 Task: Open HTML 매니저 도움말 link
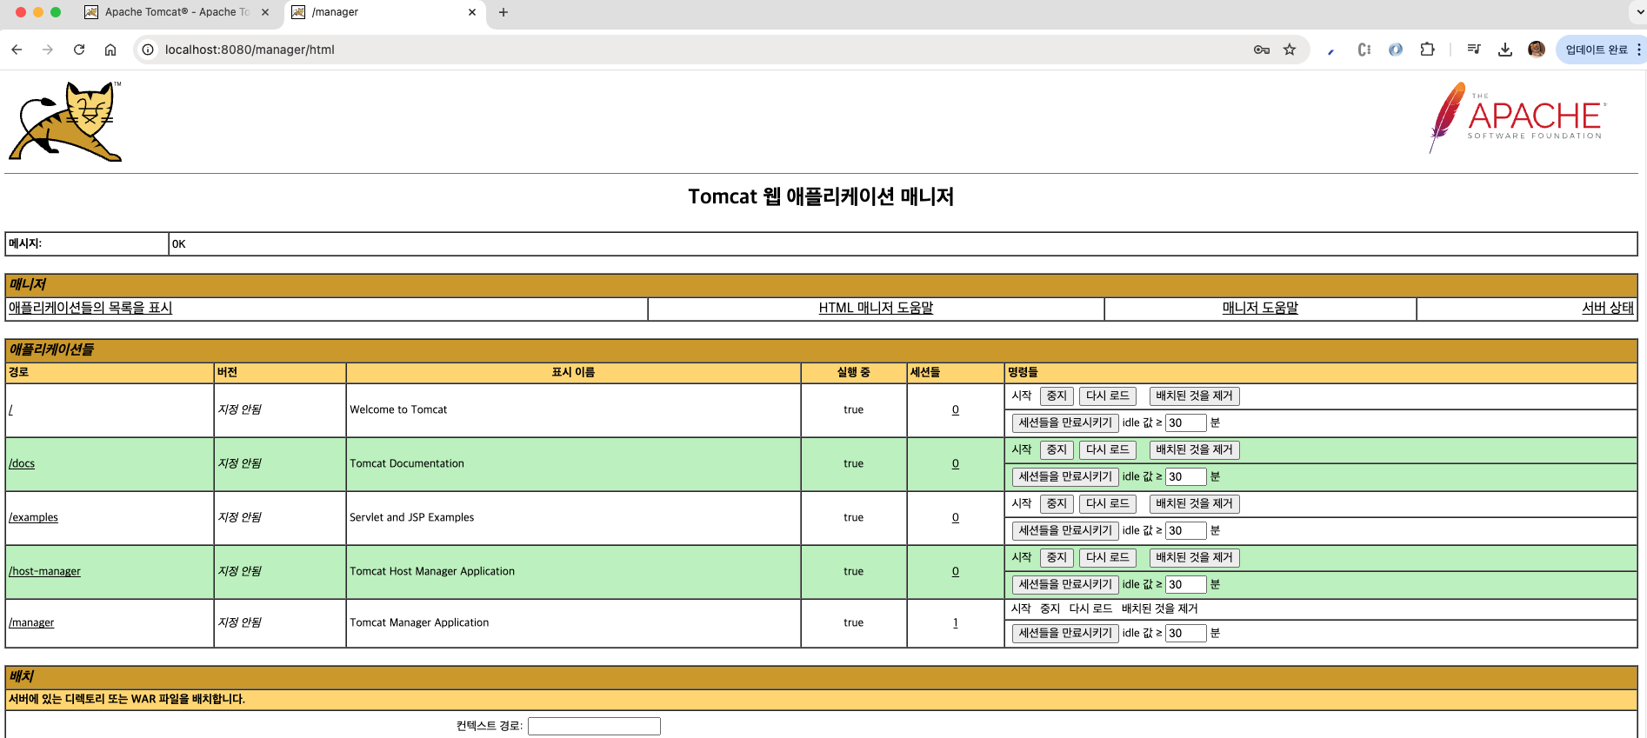pyautogui.click(x=876, y=308)
